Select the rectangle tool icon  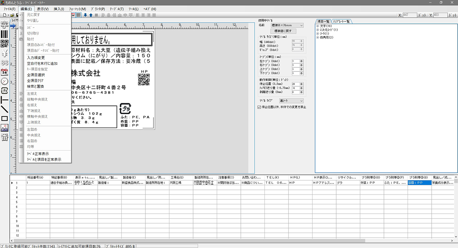[x=5, y=118]
